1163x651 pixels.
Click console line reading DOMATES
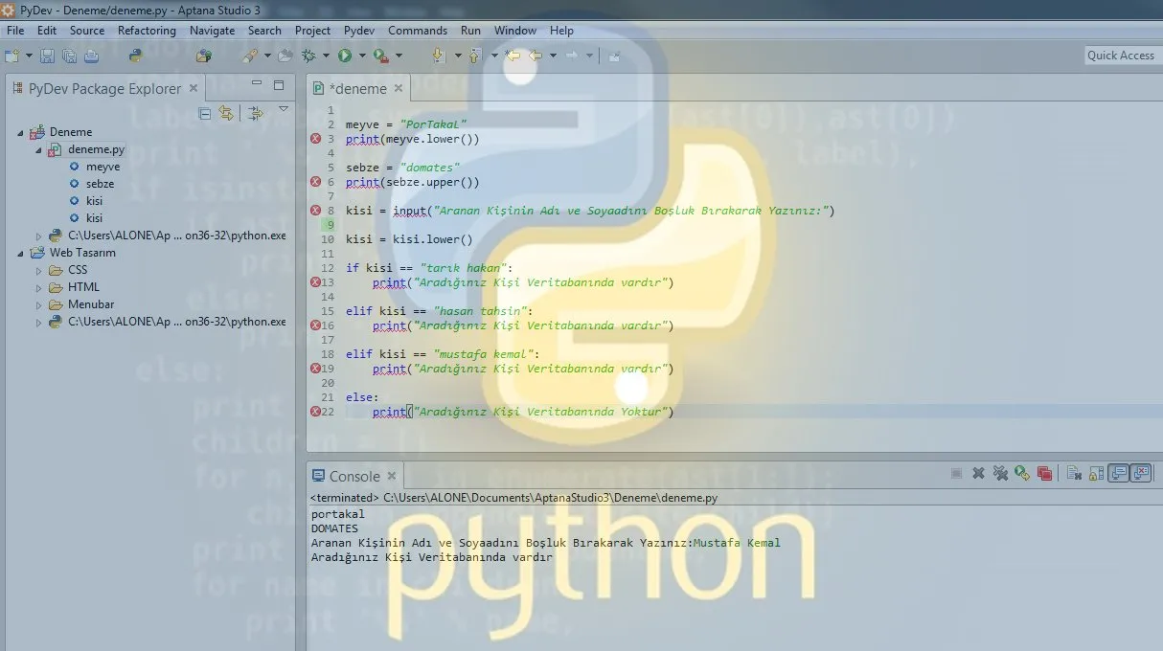334,528
